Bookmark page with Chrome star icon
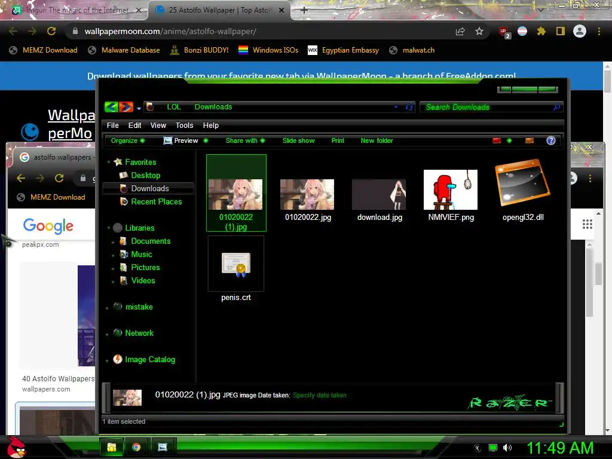612x459 pixels. [479, 31]
